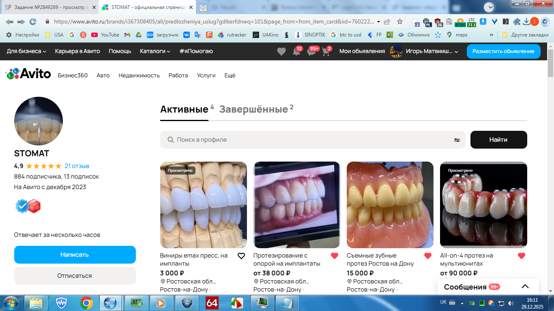
Task: Open the Услуги category
Action: pos(206,75)
